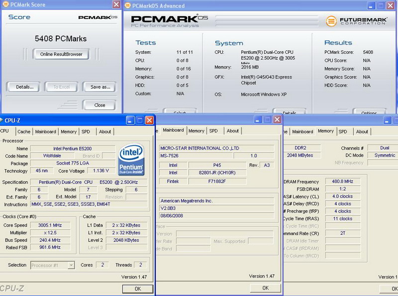Close the PCMark Score window

point(116,4)
